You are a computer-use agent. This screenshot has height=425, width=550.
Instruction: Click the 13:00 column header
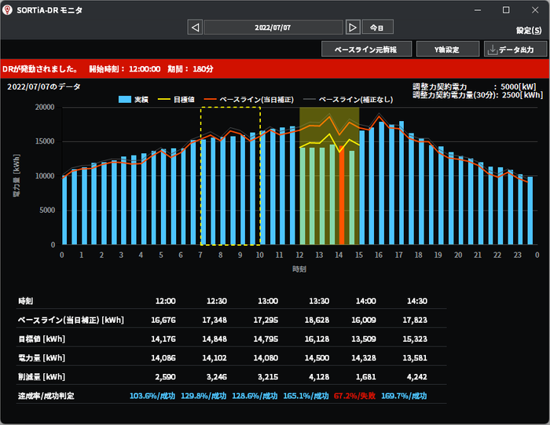[268, 301]
